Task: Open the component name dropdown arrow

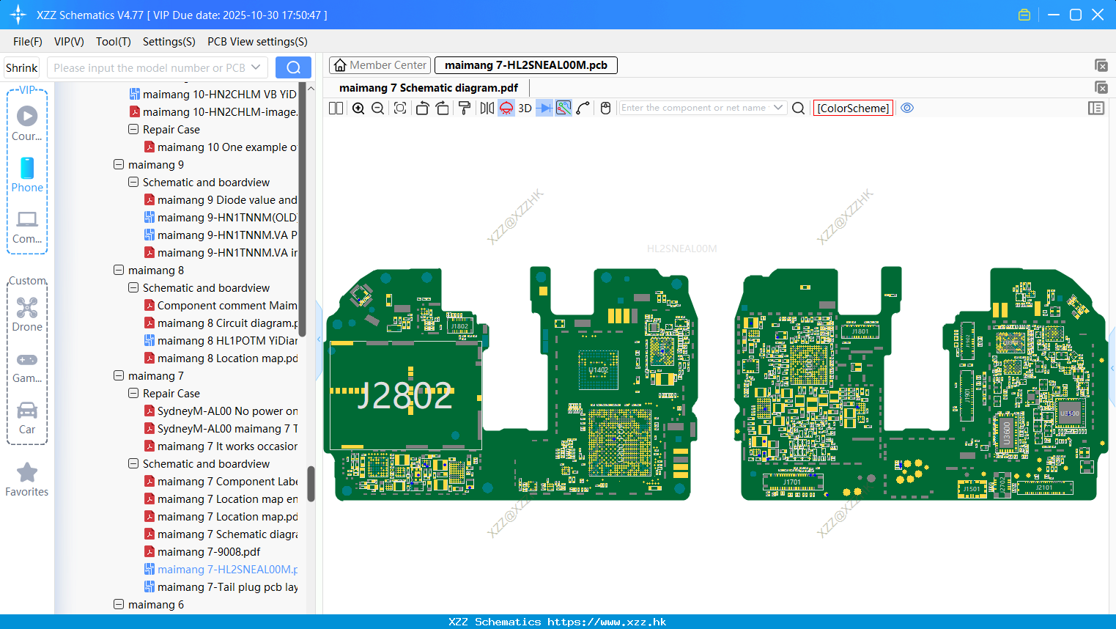Action: (x=778, y=108)
